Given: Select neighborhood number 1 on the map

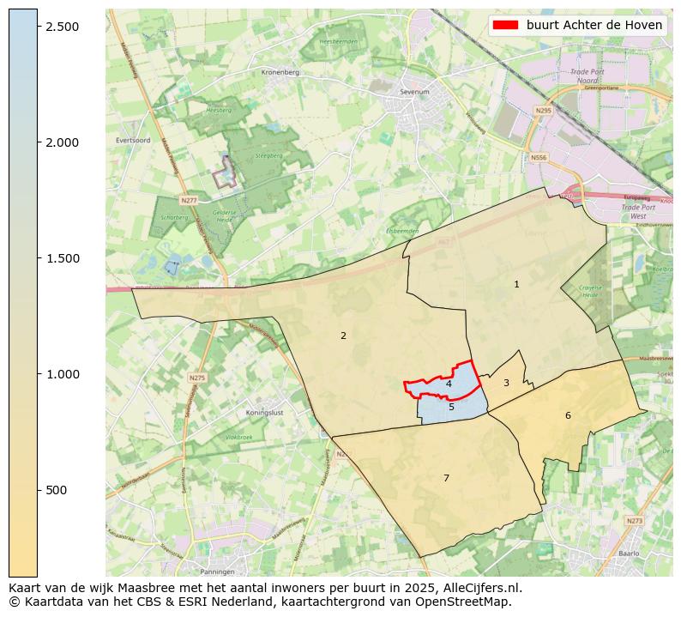Looking at the screenshot, I should (516, 284).
